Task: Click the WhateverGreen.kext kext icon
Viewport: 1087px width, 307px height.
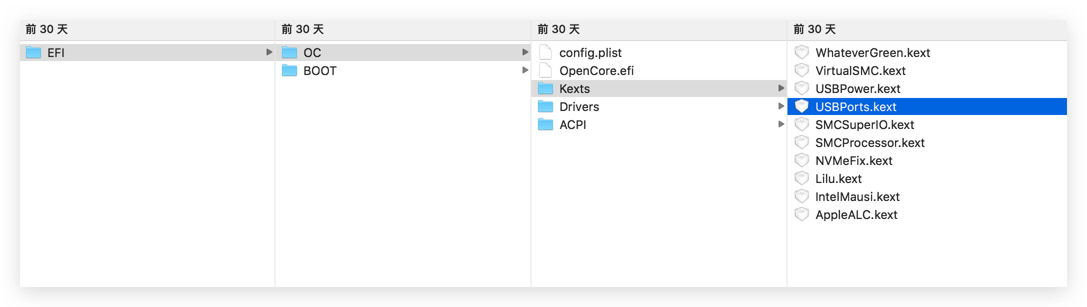Action: coord(801,52)
